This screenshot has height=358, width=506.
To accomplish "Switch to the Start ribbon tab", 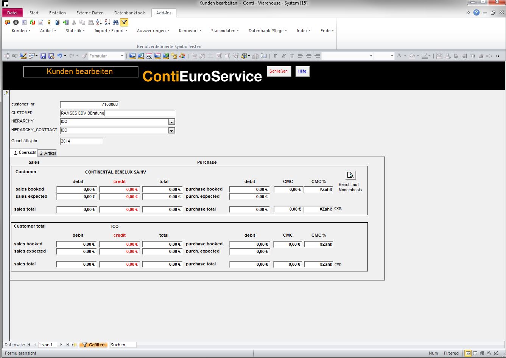I will pyautogui.click(x=34, y=13).
